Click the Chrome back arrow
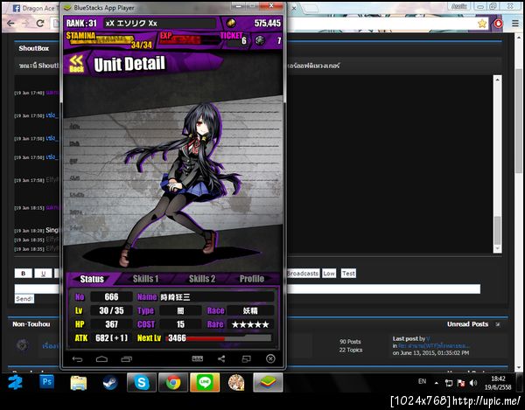Image resolution: width=525 pixels, height=410 pixels. [x=10, y=24]
